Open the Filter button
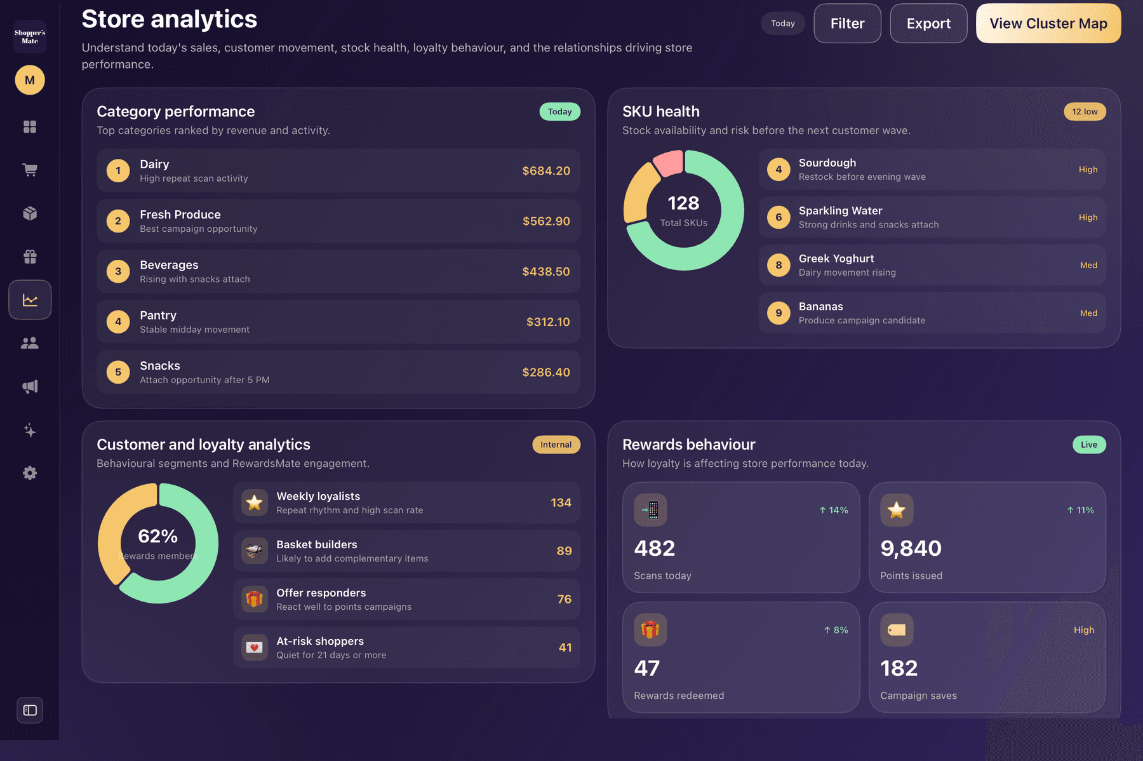 (x=847, y=24)
